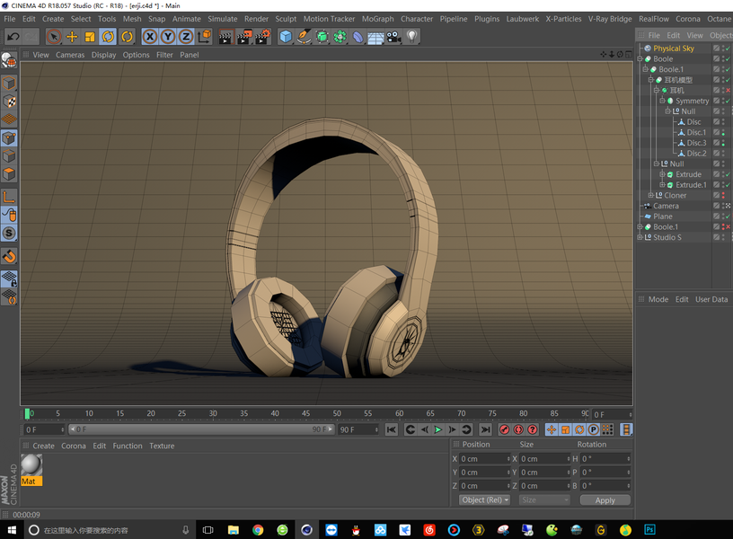Toggle Z axis lock
733x539 pixels.
click(186, 37)
